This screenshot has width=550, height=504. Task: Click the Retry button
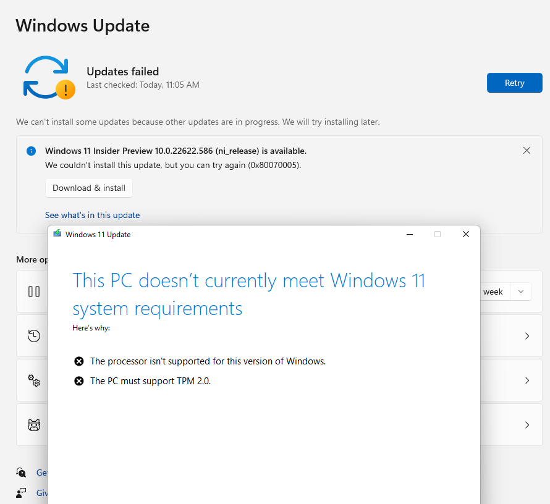click(514, 83)
